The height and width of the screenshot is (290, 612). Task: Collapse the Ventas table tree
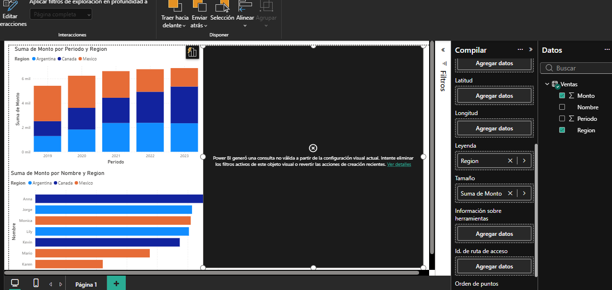click(547, 84)
